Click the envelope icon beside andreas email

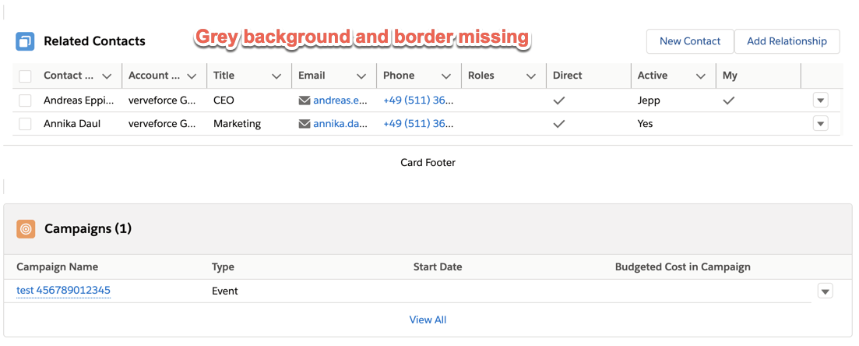305,101
